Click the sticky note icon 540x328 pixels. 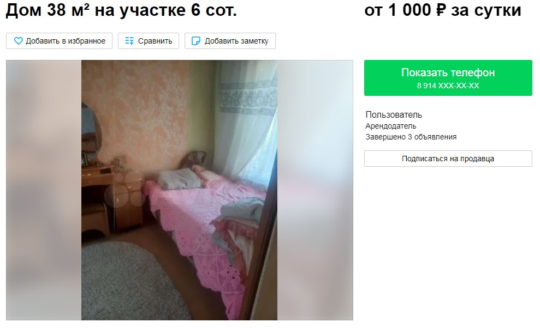pyautogui.click(x=195, y=41)
